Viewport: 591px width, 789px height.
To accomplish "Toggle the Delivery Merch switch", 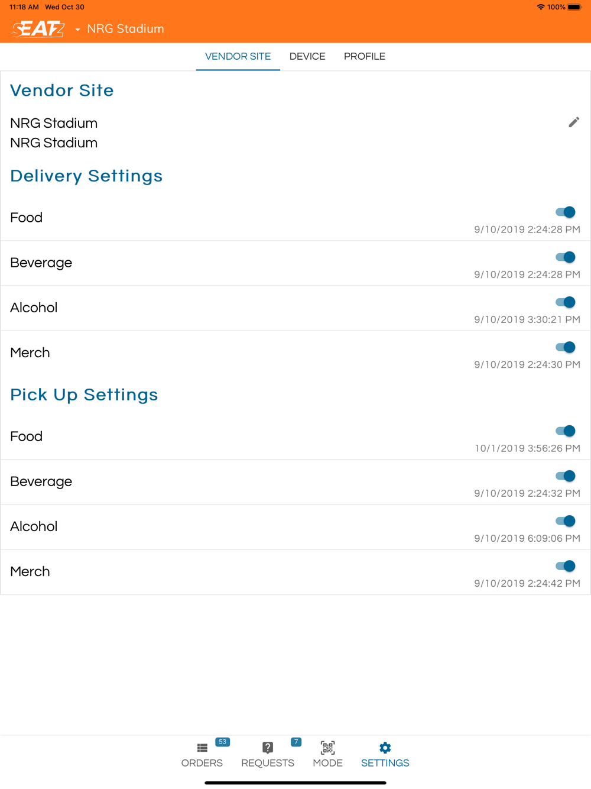I will [x=566, y=347].
